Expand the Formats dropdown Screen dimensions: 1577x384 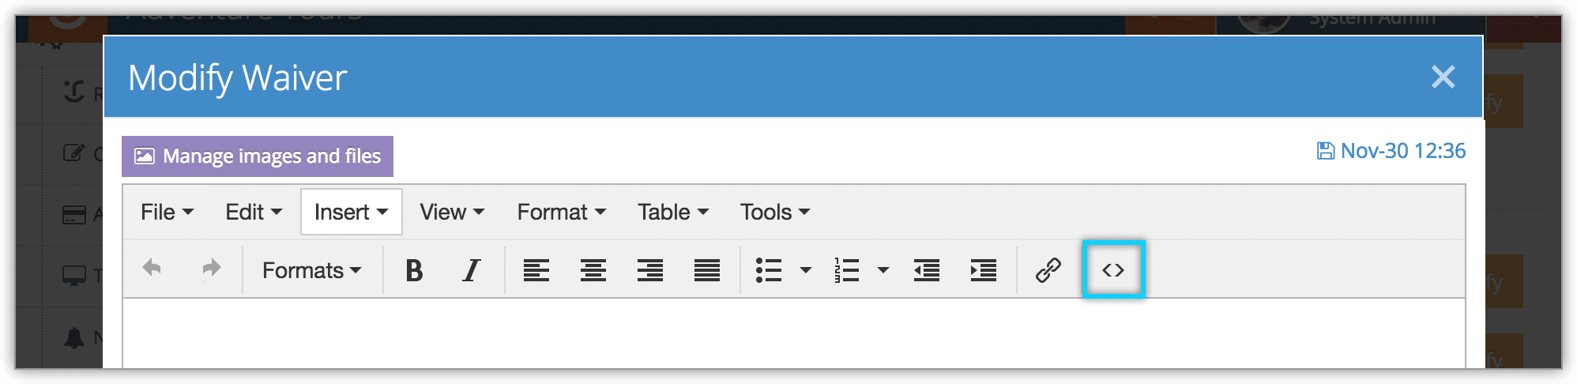coord(311,270)
